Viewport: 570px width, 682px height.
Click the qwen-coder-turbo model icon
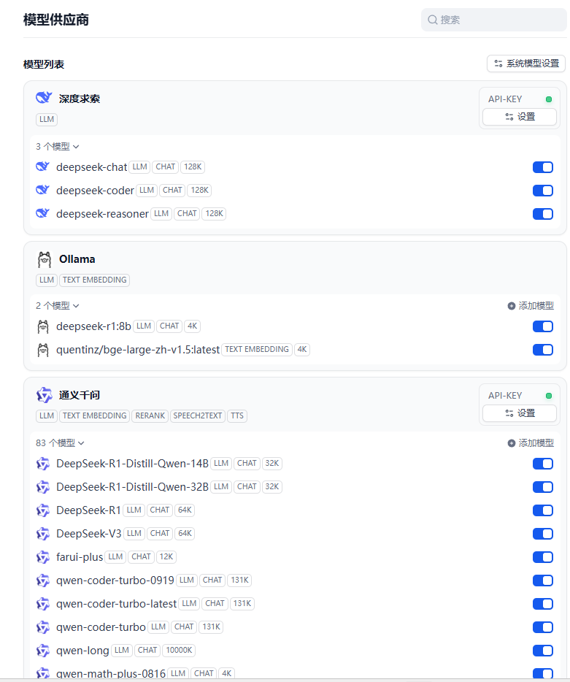coord(42,627)
